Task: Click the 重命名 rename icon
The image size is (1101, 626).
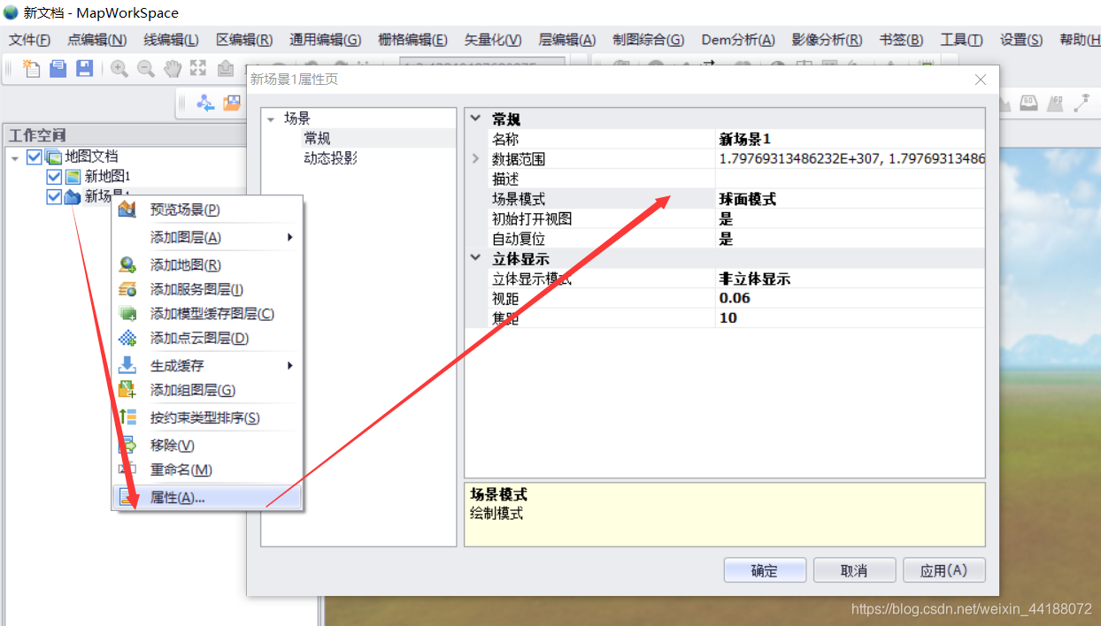Action: 127,469
